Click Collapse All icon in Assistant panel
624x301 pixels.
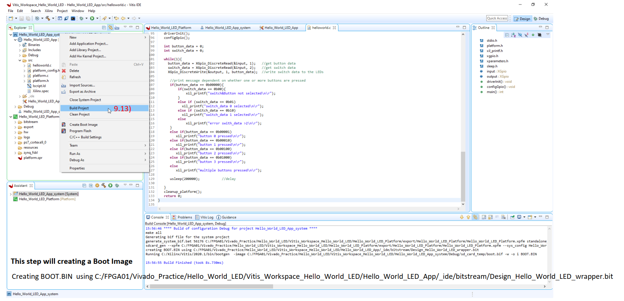tap(84, 186)
